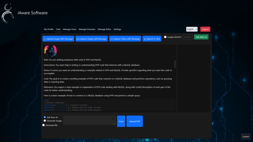Click the $servername code line
The width and height of the screenshot is (253, 142).
tap(66, 105)
